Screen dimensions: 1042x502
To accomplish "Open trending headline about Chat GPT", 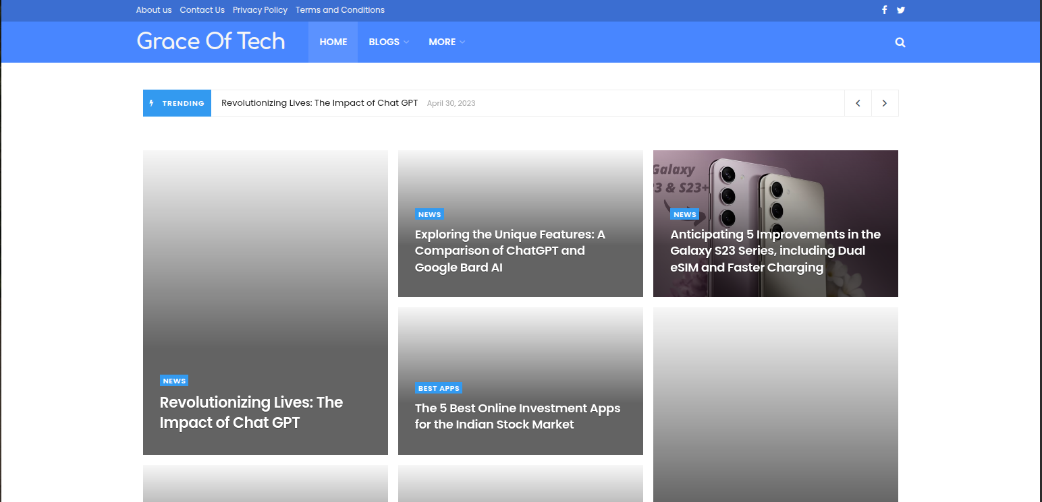I will point(319,103).
